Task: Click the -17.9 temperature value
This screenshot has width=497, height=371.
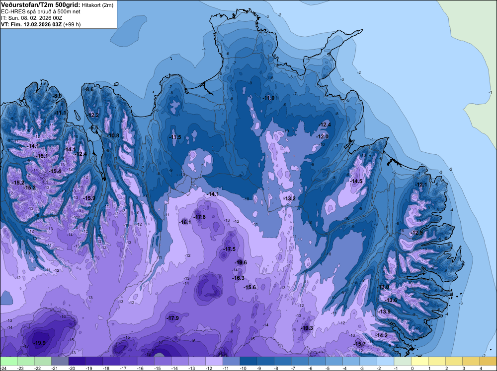Action: pos(173,318)
